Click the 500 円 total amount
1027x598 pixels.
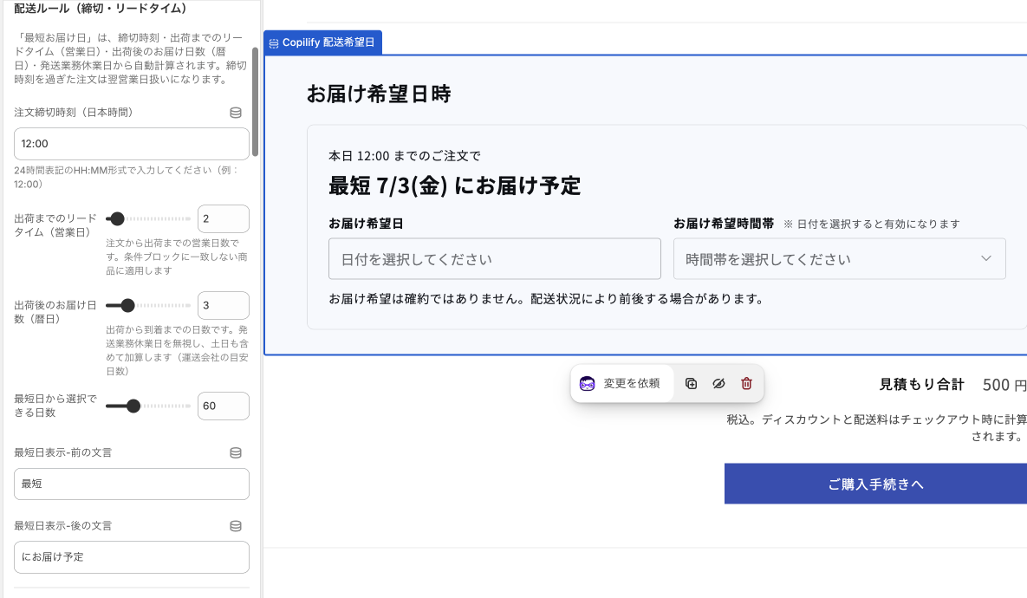1004,385
